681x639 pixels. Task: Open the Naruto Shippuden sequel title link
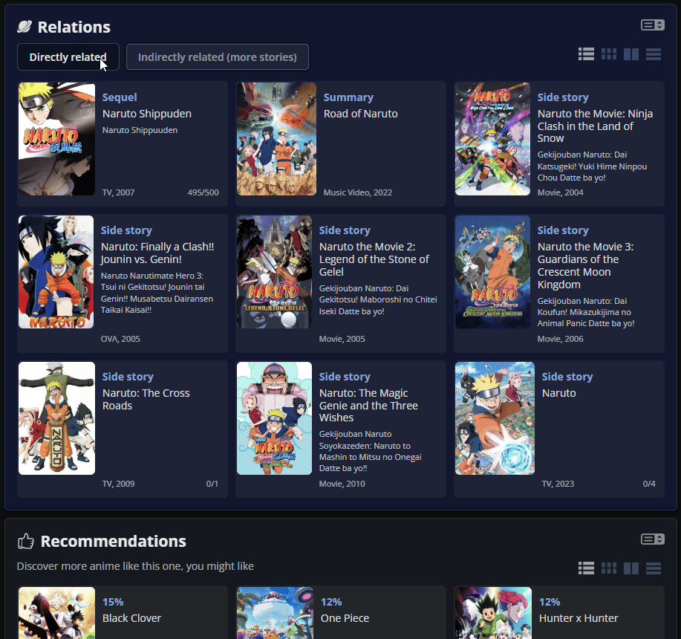[147, 114]
